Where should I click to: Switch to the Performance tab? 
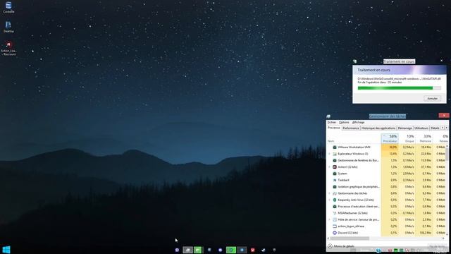point(351,128)
